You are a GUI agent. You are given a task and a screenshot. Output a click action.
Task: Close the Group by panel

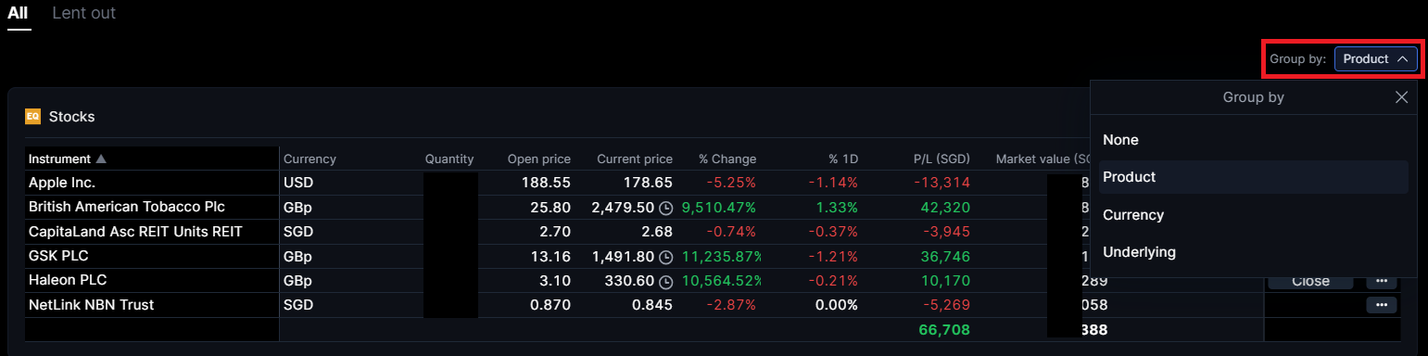pyautogui.click(x=1401, y=97)
